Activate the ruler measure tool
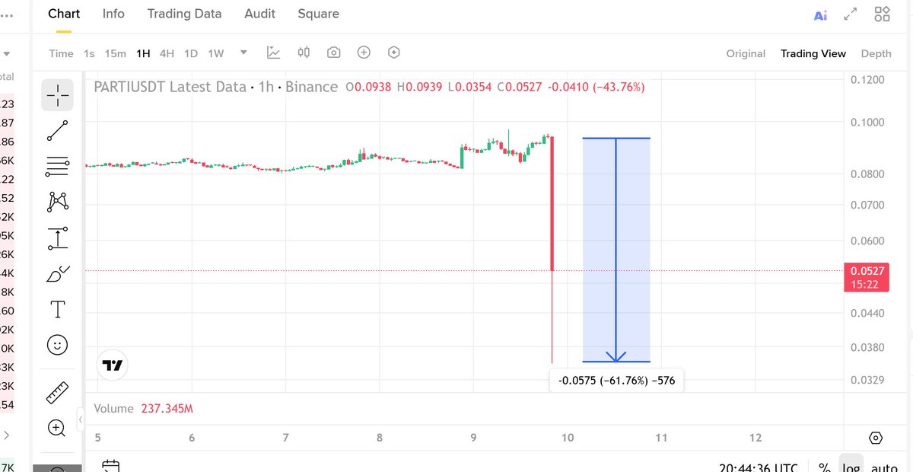The image size is (913, 472). pyautogui.click(x=58, y=393)
